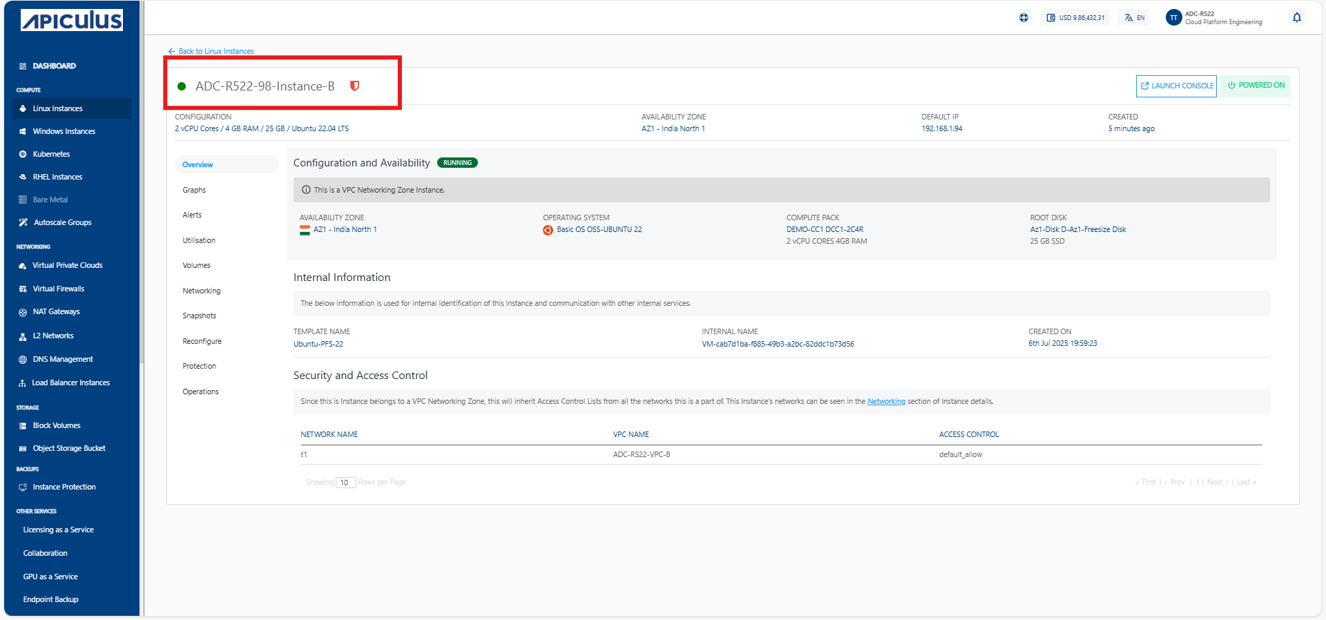Viewport: 1326px width, 620px height.
Task: Click the TT user avatar
Action: tap(1173, 18)
